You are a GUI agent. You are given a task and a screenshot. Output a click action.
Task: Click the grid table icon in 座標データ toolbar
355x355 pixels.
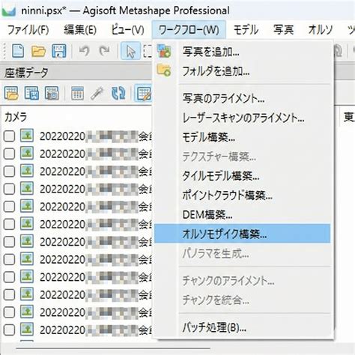pyautogui.click(x=77, y=94)
